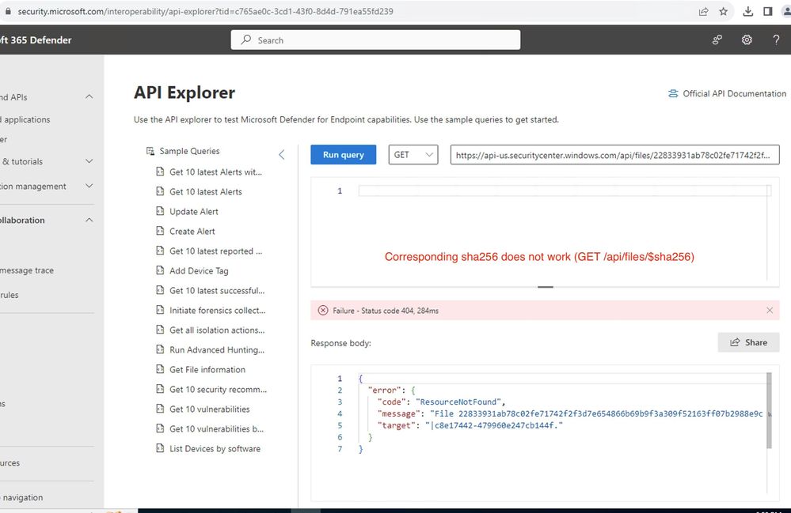The height and width of the screenshot is (513, 791).
Task: Select 'Initiate forensics collect...' query
Action: pos(218,310)
